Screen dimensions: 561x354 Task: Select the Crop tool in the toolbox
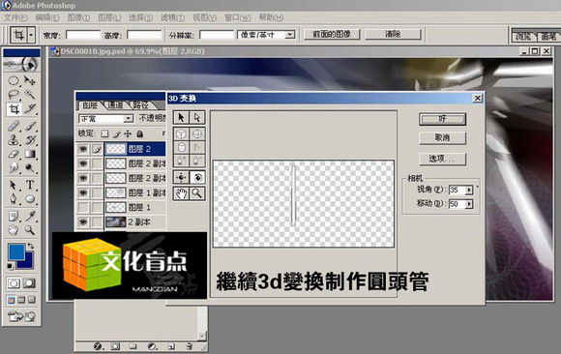click(x=14, y=109)
